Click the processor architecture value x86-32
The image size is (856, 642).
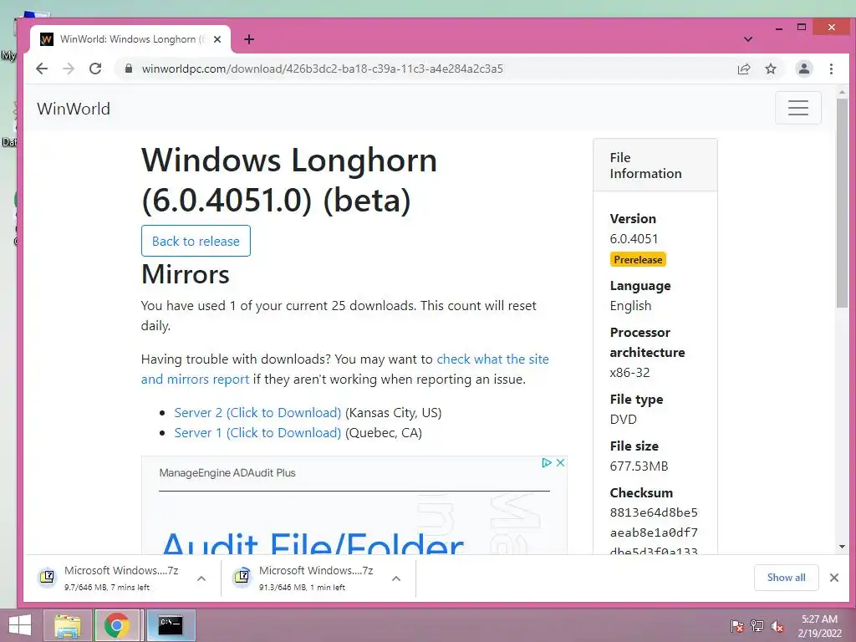pos(629,373)
